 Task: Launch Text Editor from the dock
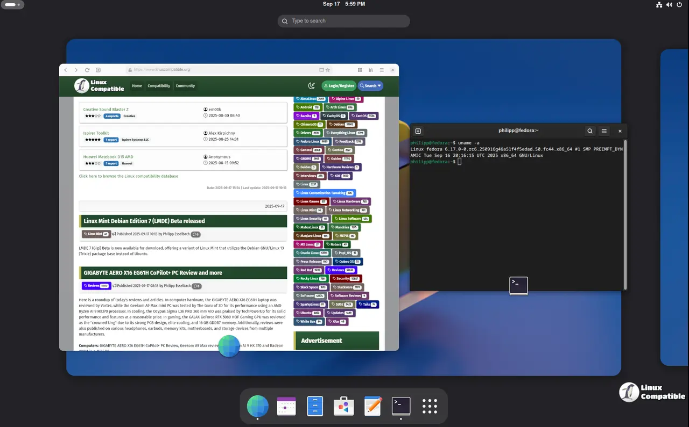tap(372, 406)
